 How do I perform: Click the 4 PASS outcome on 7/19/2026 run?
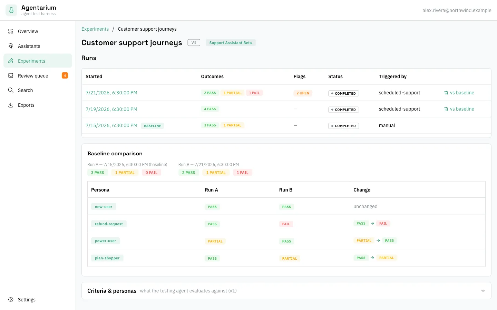[210, 109]
